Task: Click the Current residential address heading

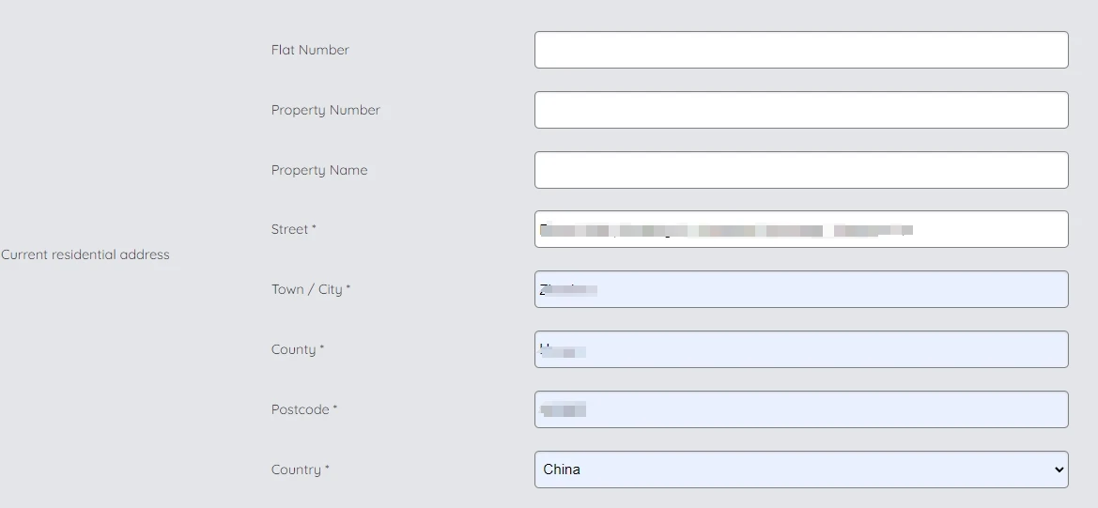Action: pyautogui.click(x=85, y=254)
